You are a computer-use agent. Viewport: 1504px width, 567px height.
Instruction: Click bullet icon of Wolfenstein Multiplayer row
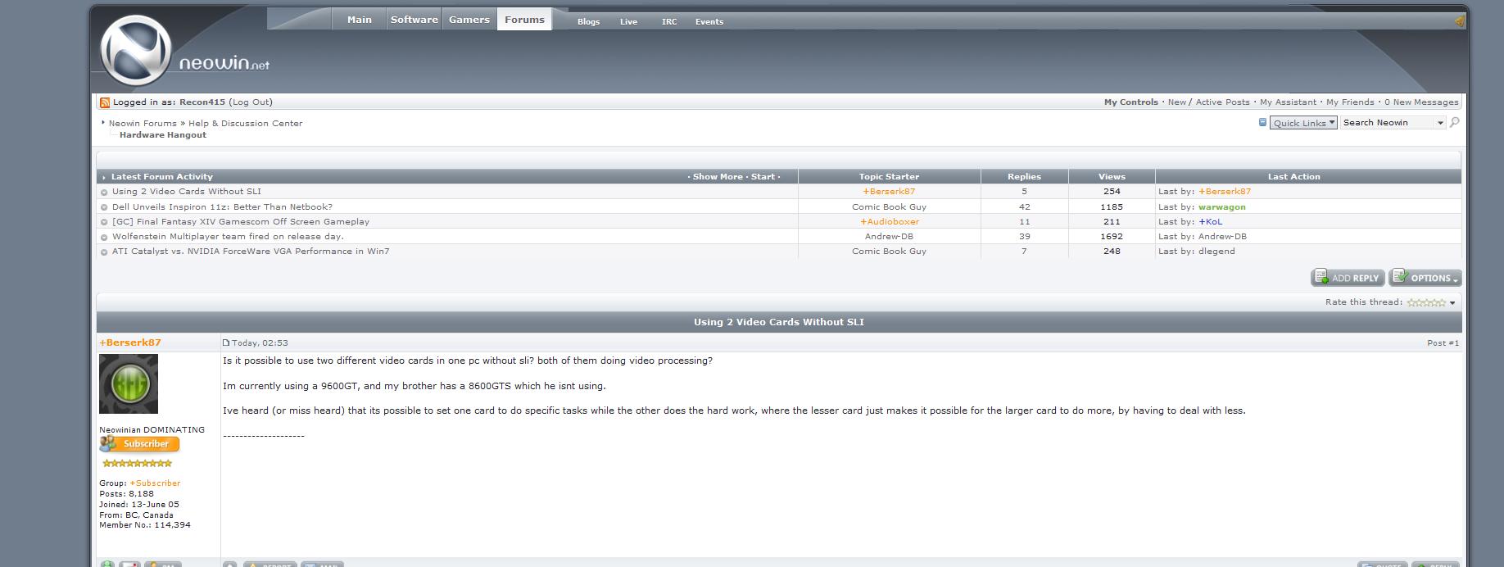(x=104, y=238)
